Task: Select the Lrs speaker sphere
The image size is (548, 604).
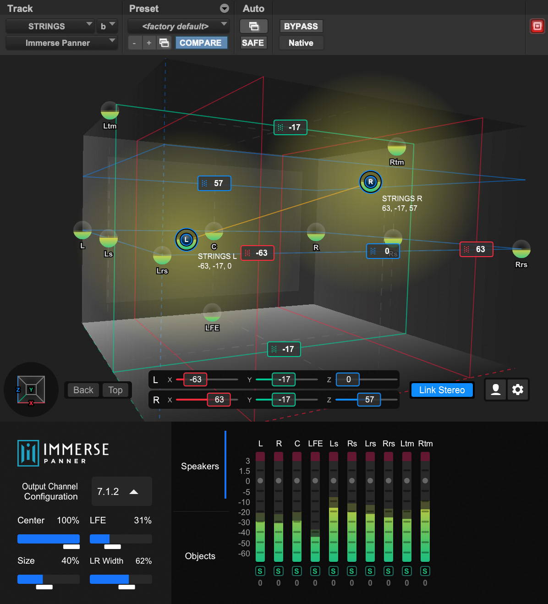Action: [x=162, y=255]
